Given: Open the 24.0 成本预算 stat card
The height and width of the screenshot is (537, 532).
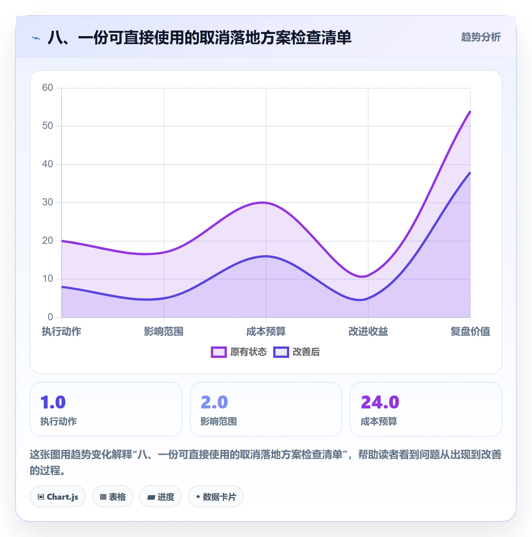Looking at the screenshot, I should (x=426, y=409).
